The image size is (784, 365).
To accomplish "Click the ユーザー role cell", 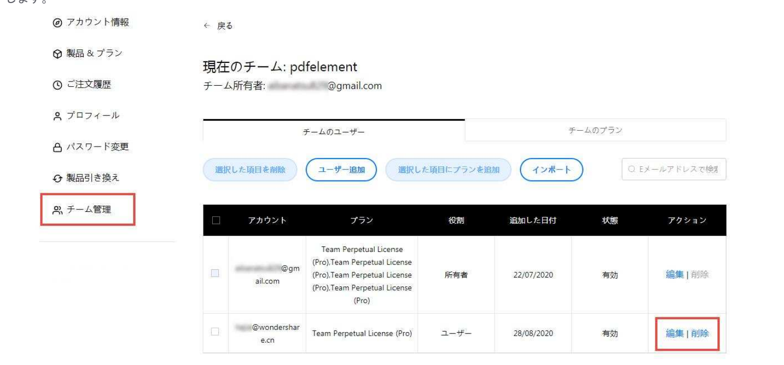I will [456, 334].
